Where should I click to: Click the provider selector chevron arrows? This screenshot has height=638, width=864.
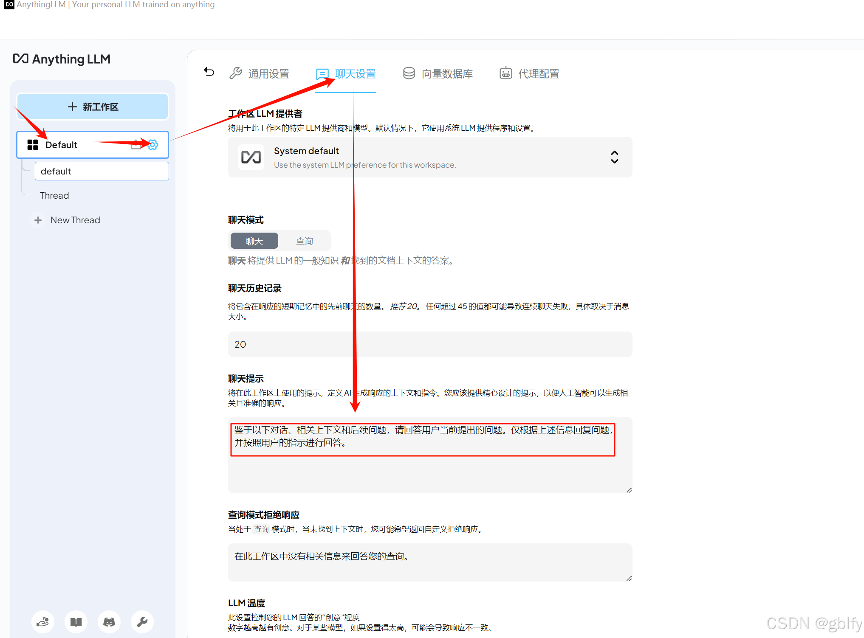[614, 157]
